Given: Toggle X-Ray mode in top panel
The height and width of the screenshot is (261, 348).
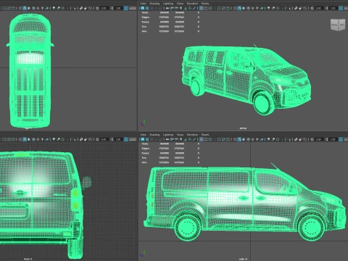Looking at the screenshot, I should pyautogui.click(x=81, y=8).
